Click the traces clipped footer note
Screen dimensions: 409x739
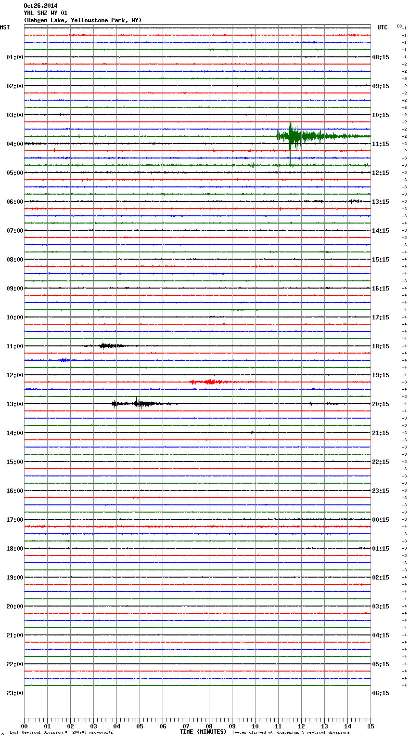pyautogui.click(x=291, y=733)
